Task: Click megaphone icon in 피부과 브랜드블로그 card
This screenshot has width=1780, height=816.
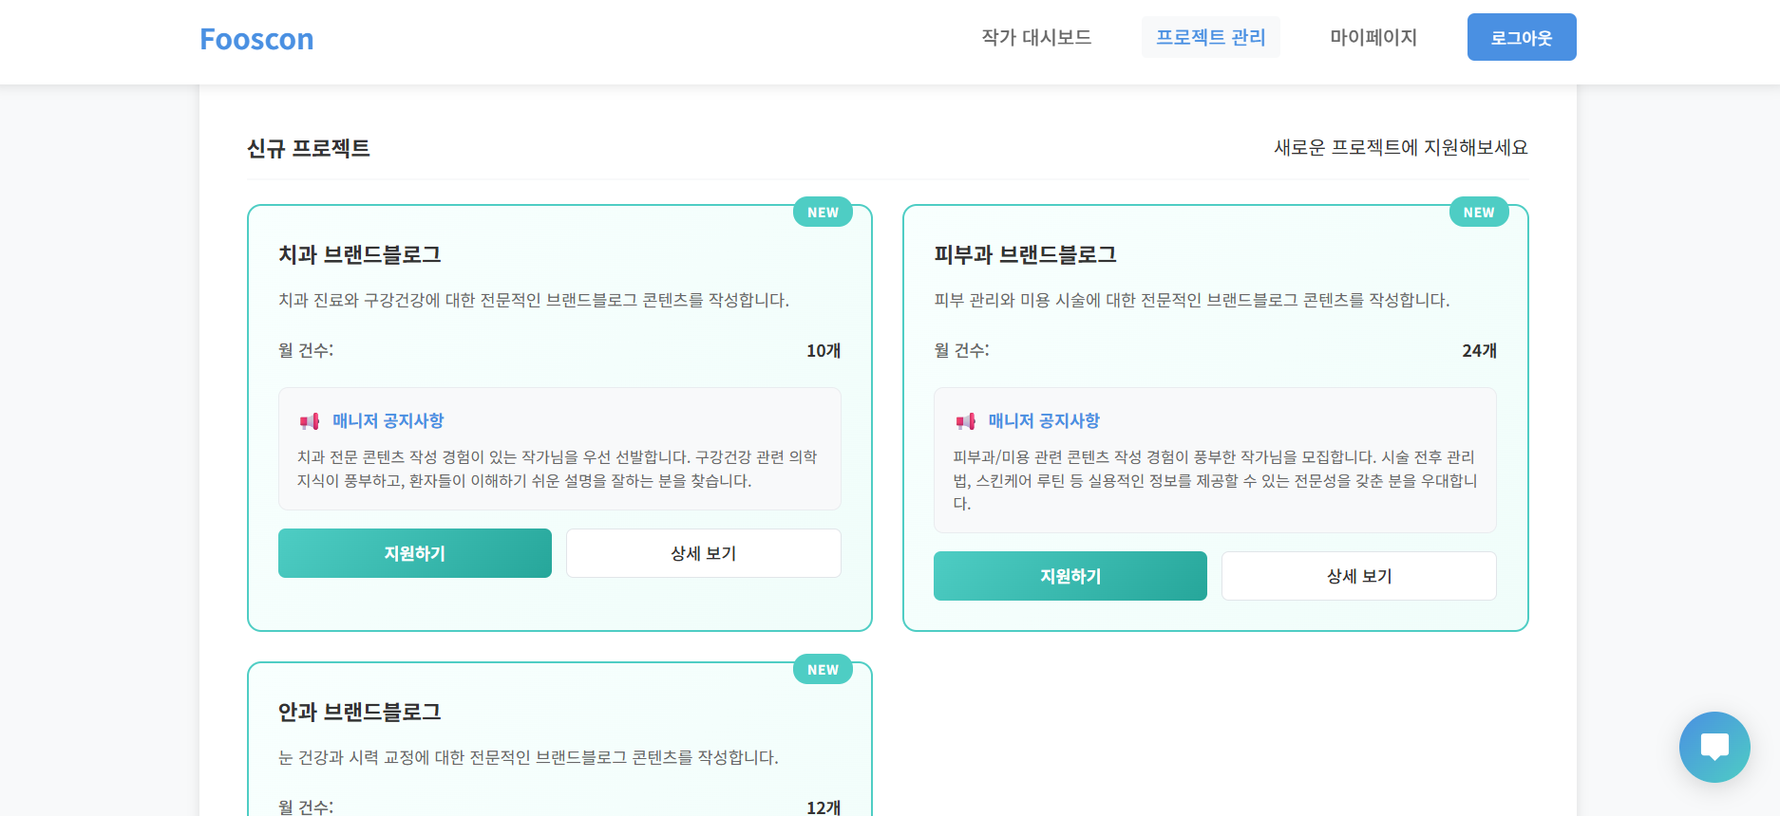Action: point(965,421)
